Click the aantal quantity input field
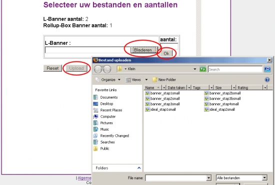The image size is (275, 185). pyautogui.click(x=169, y=46)
